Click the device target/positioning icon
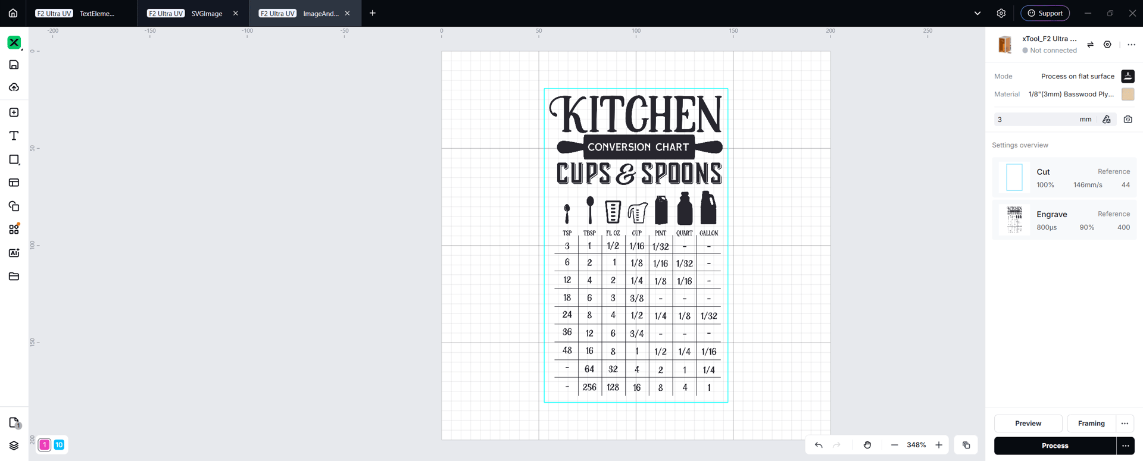This screenshot has height=461, width=1143. click(x=1107, y=45)
